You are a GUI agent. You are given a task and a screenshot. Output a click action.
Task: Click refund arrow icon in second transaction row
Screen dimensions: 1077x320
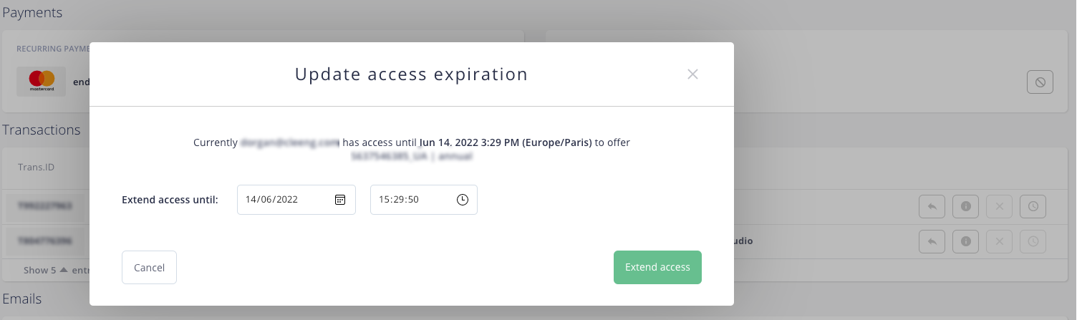[x=932, y=241]
